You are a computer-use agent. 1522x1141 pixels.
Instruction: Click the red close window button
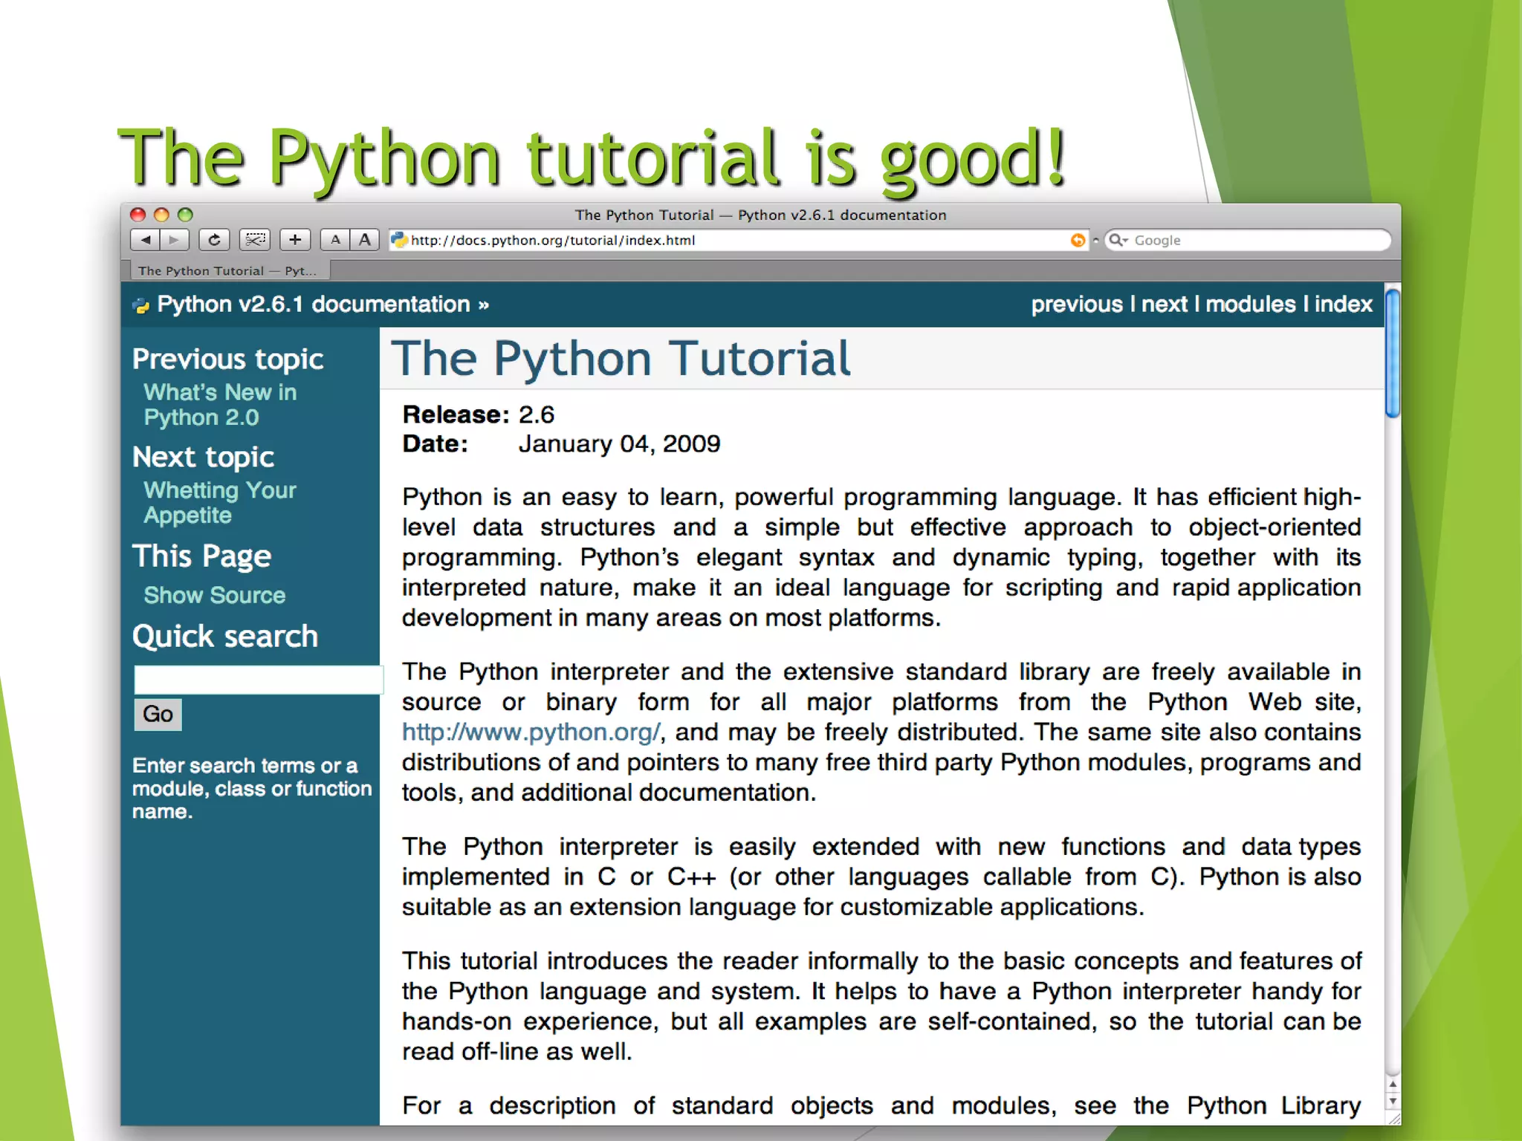tap(138, 215)
